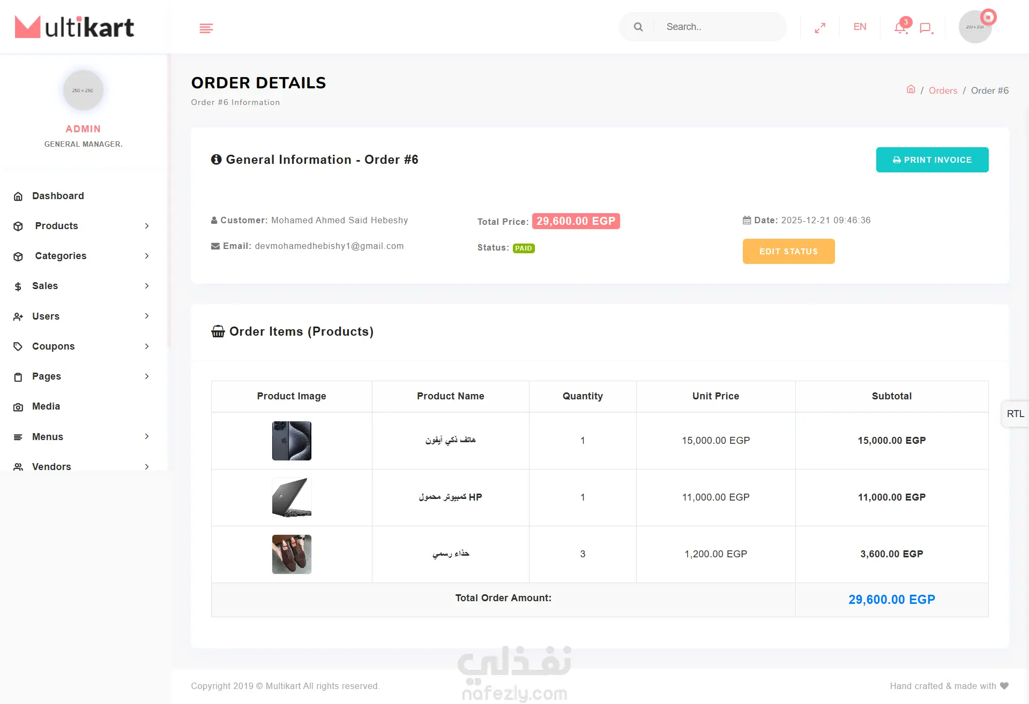This screenshot has height=704, width=1029.
Task: Open the Media sidebar item
Action: pos(46,406)
